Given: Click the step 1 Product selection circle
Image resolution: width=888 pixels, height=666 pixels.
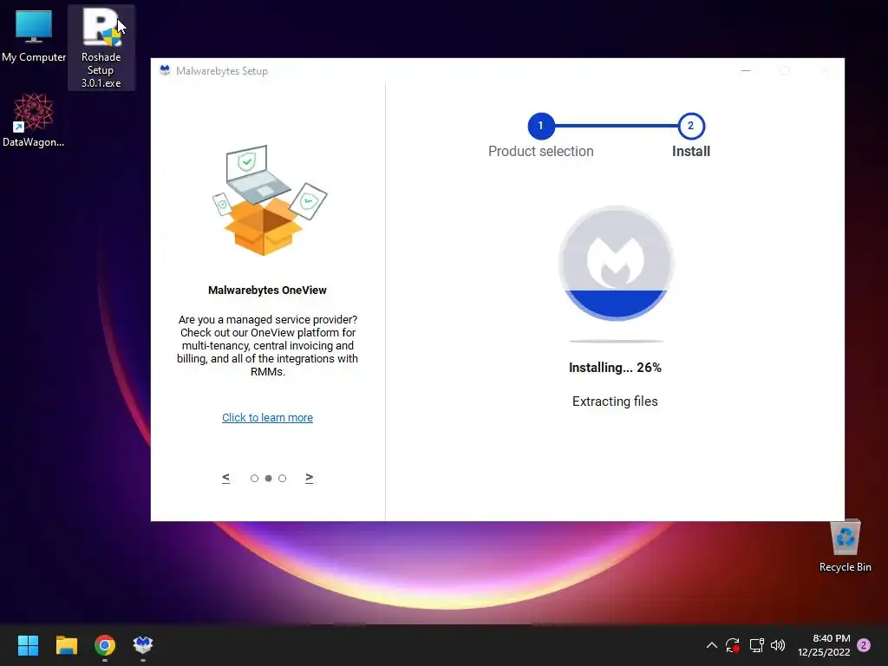Looking at the screenshot, I should pos(540,126).
